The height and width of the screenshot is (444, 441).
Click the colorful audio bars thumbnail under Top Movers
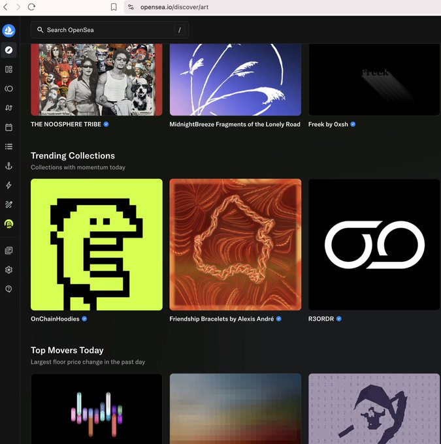(x=97, y=409)
